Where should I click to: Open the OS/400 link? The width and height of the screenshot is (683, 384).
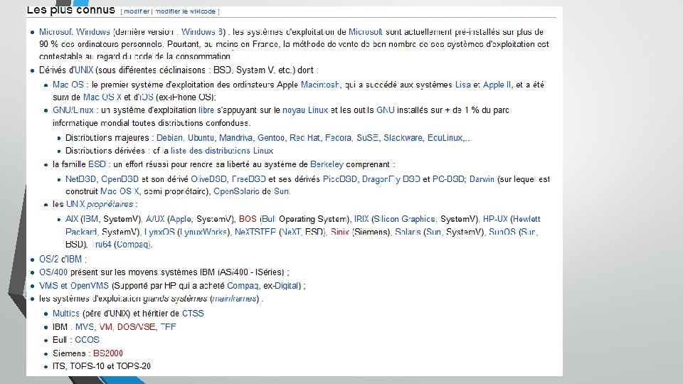(53, 272)
